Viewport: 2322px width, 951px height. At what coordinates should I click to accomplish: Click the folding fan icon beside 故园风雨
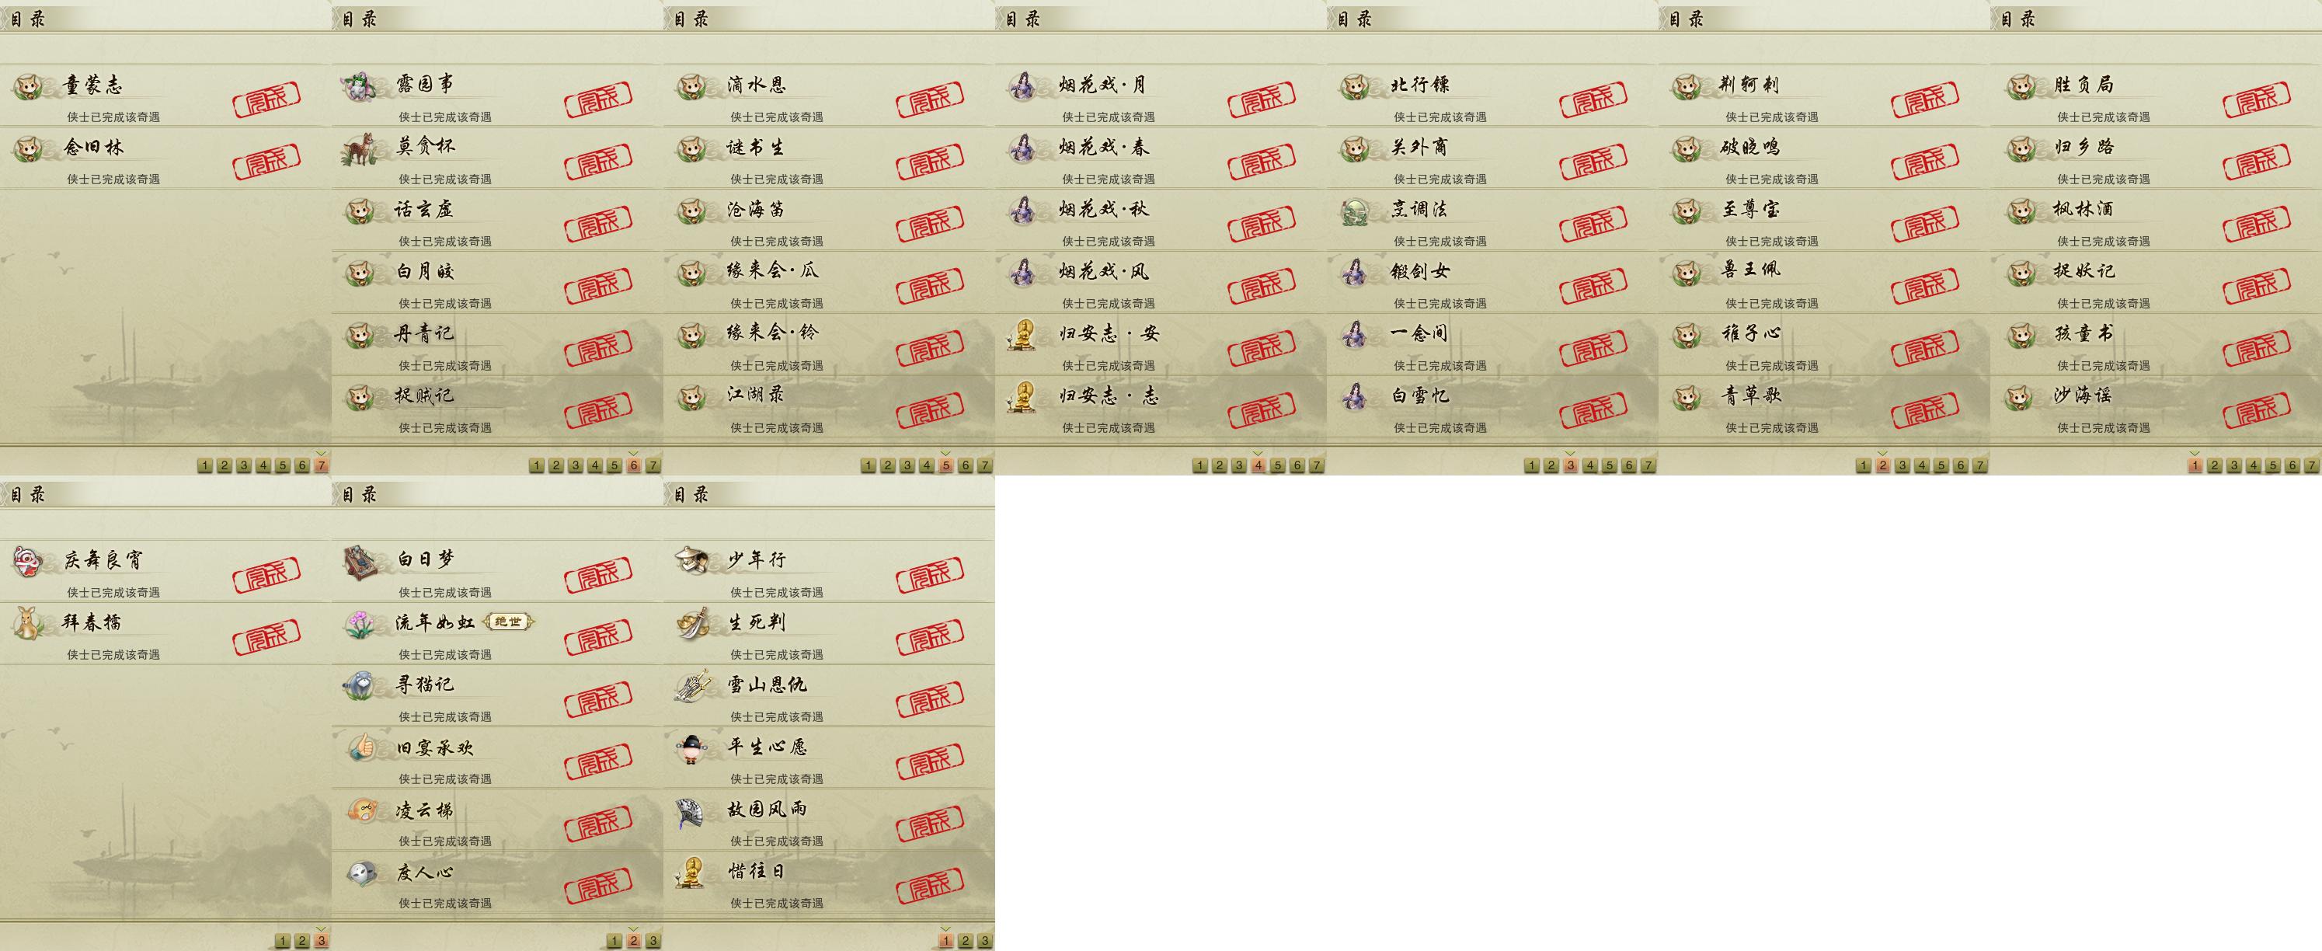[691, 810]
